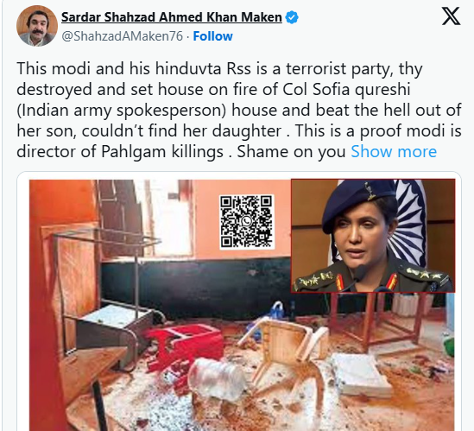Open the inset photo of uniformed officer

(373, 236)
